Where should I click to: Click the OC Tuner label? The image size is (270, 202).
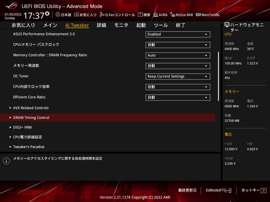click(x=21, y=76)
